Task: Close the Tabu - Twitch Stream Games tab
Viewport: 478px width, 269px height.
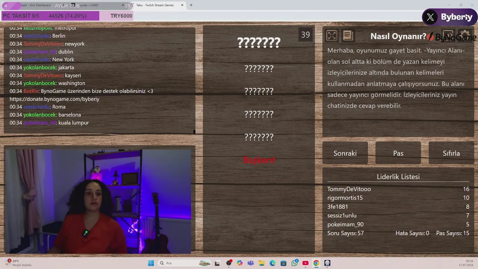Action: pos(182,5)
